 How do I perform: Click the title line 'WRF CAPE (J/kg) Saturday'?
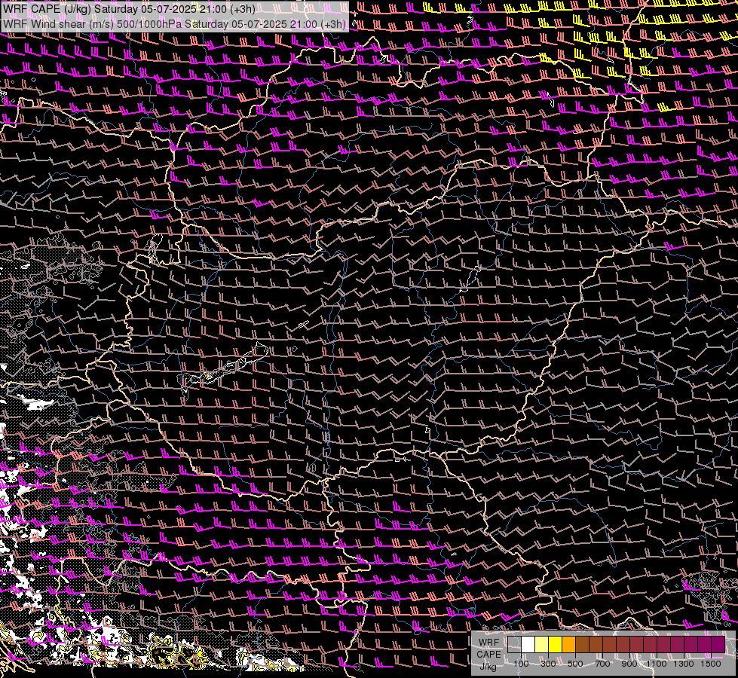pos(71,9)
